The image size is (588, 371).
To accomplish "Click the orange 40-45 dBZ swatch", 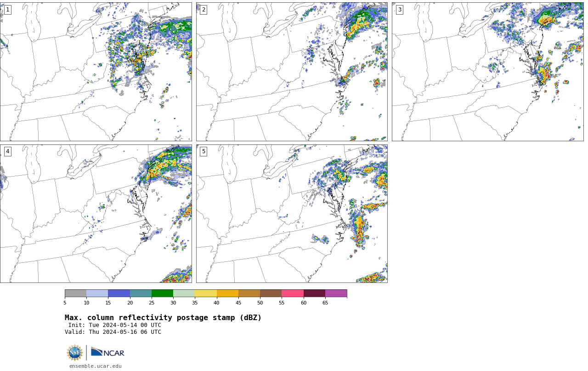I will pos(227,293).
